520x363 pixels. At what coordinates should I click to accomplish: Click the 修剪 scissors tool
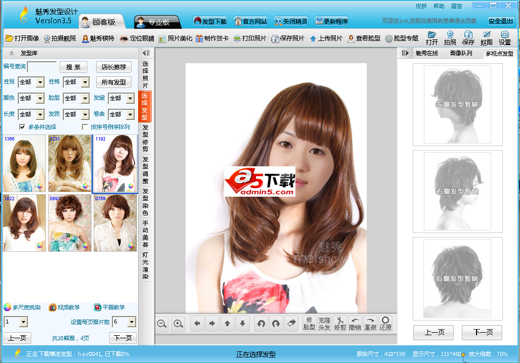click(340, 324)
